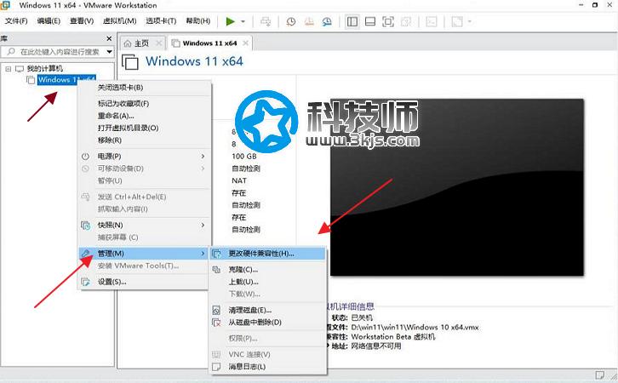Click the stretch guest display toolbar icon

[457, 21]
